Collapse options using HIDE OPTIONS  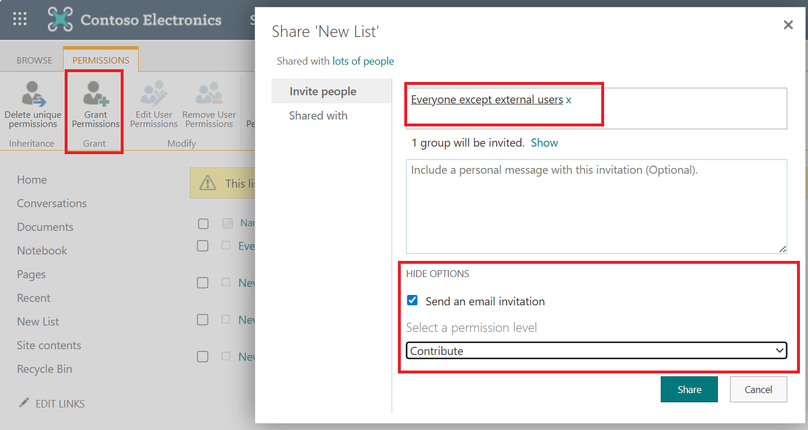(437, 274)
